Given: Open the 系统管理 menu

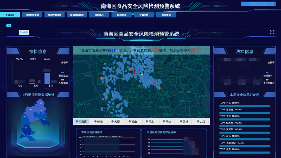Looking at the screenshot, I should [x=166, y=15].
